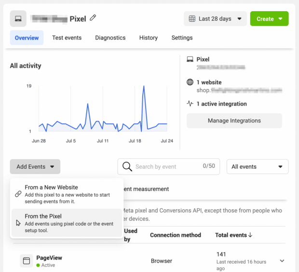Click the magnifying glass search icon

[x=127, y=166]
